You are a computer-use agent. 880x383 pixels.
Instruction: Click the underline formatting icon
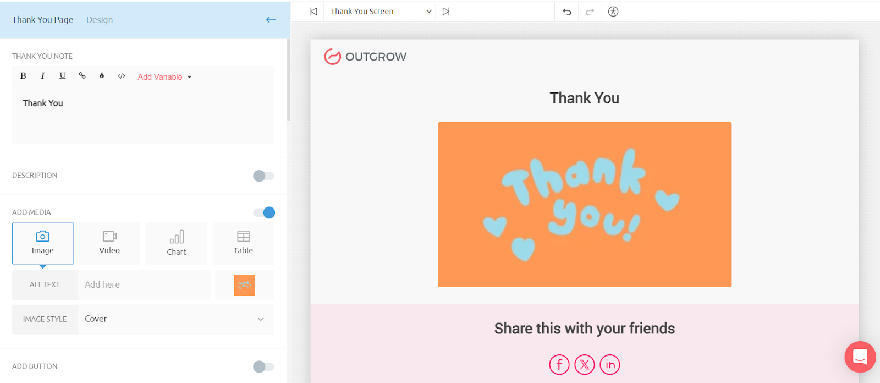[62, 76]
